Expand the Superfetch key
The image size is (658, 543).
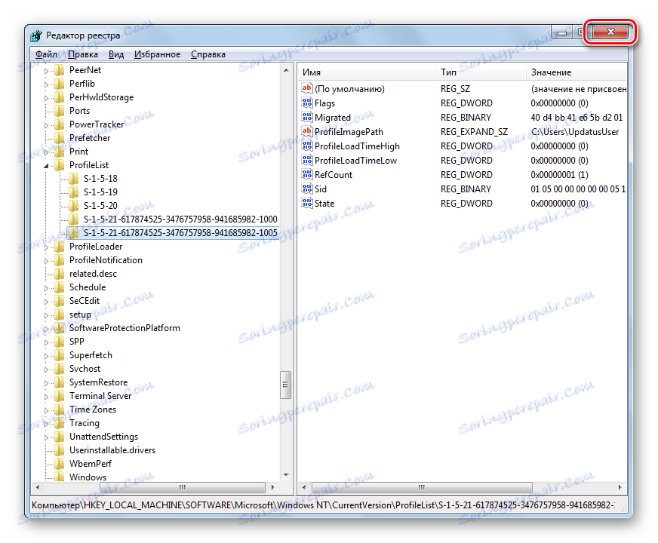coord(46,355)
